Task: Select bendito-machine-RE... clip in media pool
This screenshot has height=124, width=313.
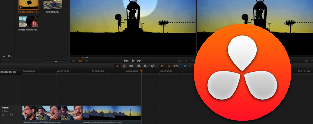Action: [28, 22]
